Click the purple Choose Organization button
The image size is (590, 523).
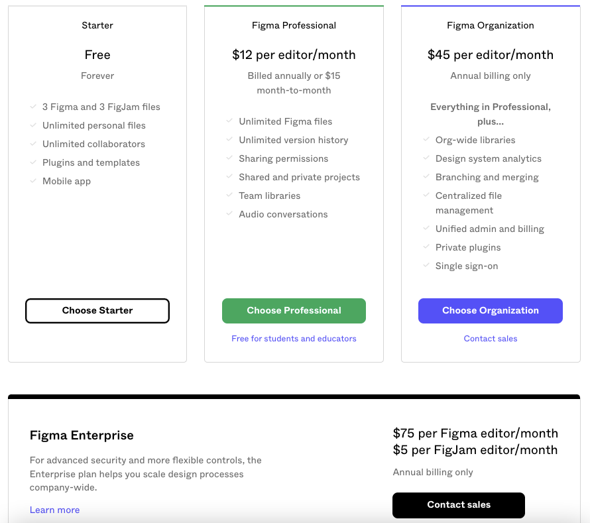490,311
